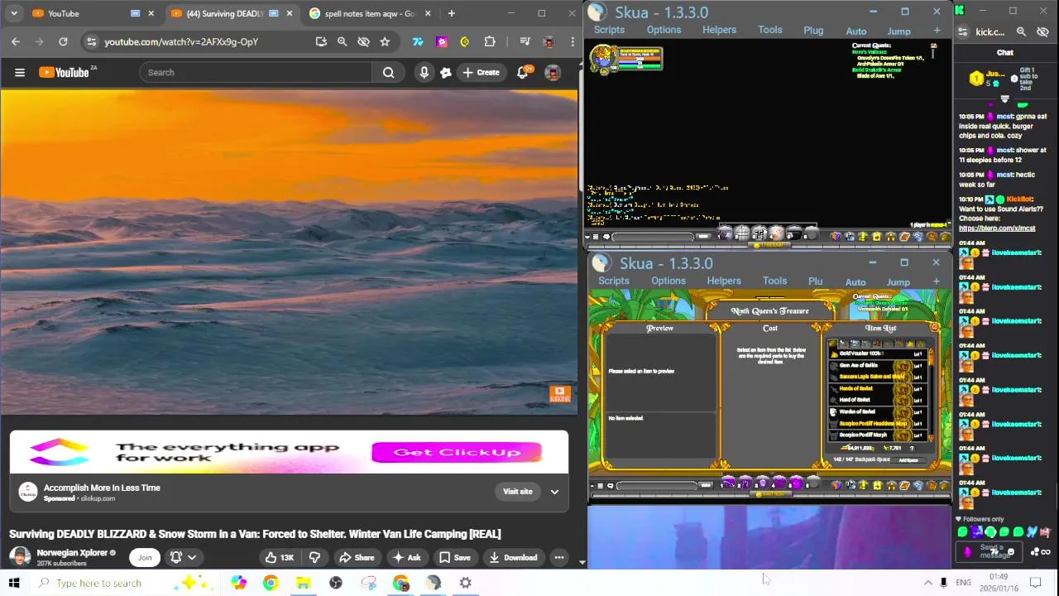This screenshot has height=596, width=1059.
Task: Go back to the previous page in Chrome
Action: tap(16, 41)
